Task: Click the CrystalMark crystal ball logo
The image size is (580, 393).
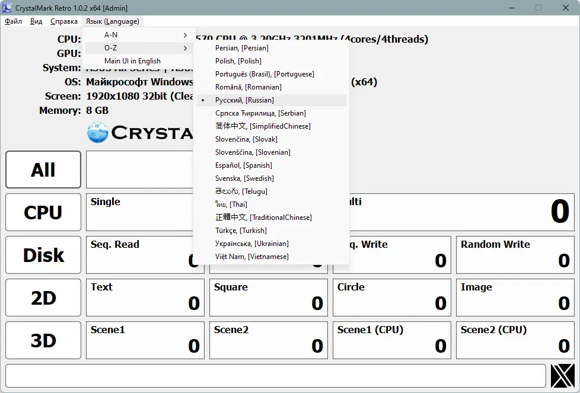Action: (98, 132)
